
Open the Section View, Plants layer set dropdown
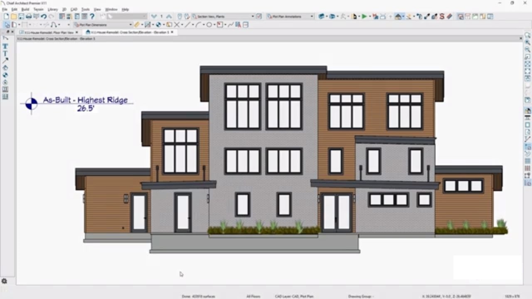pos(223,16)
